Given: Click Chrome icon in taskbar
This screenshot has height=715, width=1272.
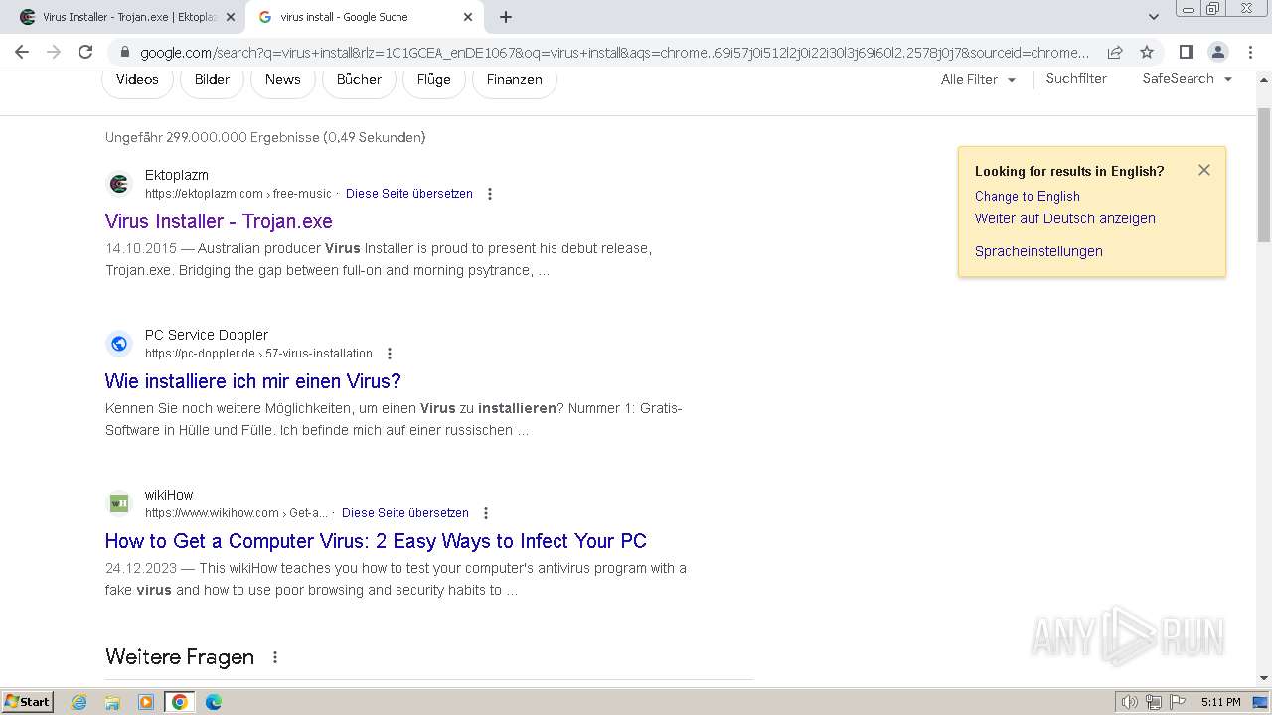Looking at the screenshot, I should [180, 702].
